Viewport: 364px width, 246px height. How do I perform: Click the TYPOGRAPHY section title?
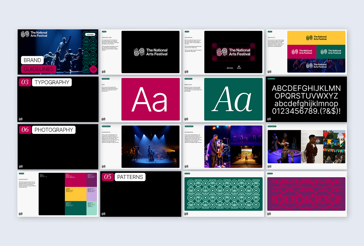click(52, 82)
